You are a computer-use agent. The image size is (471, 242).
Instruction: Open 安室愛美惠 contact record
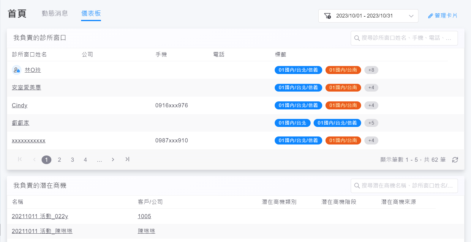[26, 88]
